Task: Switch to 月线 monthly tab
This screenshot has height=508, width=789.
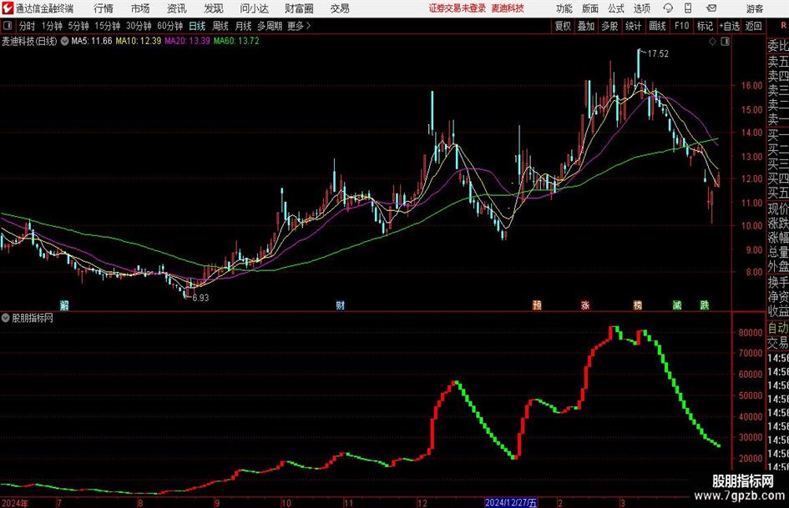Action: [x=244, y=26]
